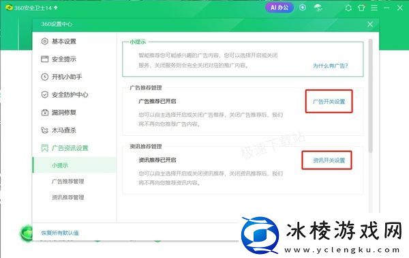Click the gear icon beside 基本设置

[x=44, y=41]
